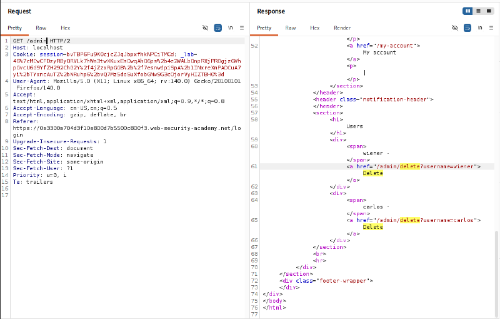Click the Request panel title
This screenshot has height=319, width=500.
(19, 11)
